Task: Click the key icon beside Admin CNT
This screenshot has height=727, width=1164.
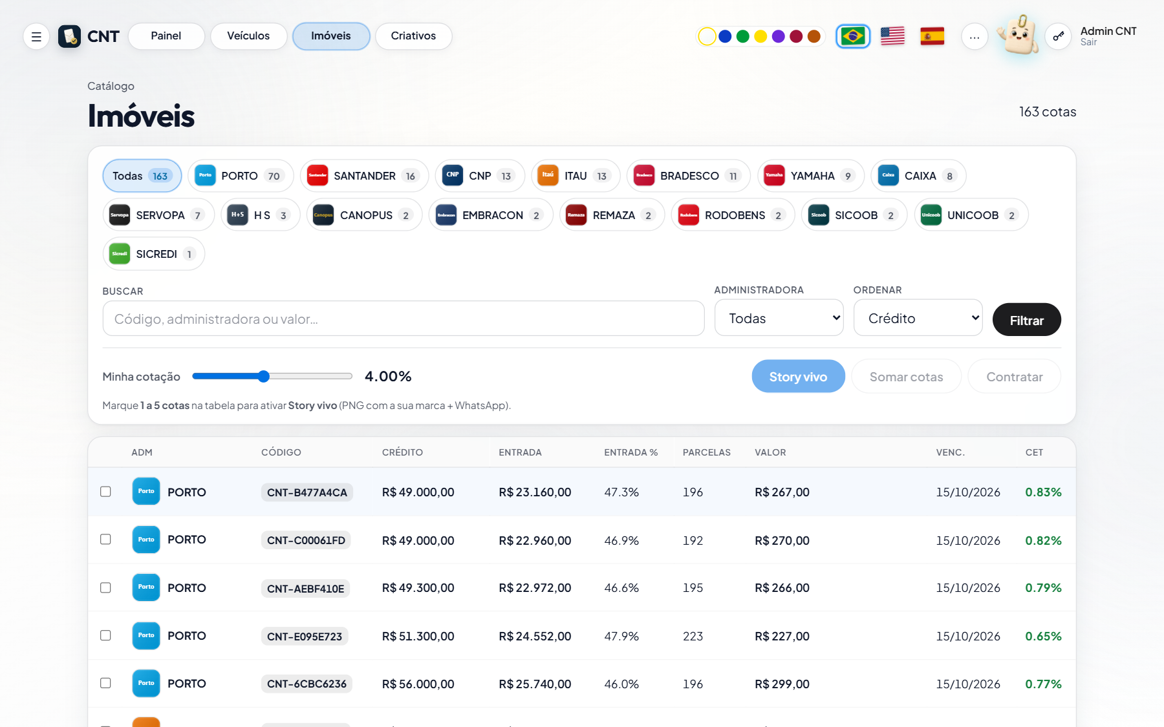Action: (1059, 36)
